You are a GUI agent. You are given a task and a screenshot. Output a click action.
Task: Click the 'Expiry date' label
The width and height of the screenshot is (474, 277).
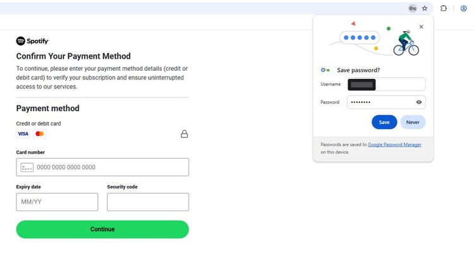tap(28, 187)
